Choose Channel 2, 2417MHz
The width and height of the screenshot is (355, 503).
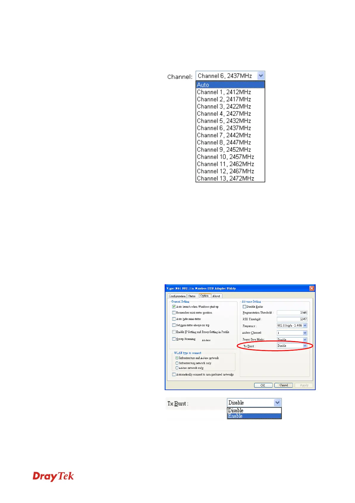pos(230,99)
